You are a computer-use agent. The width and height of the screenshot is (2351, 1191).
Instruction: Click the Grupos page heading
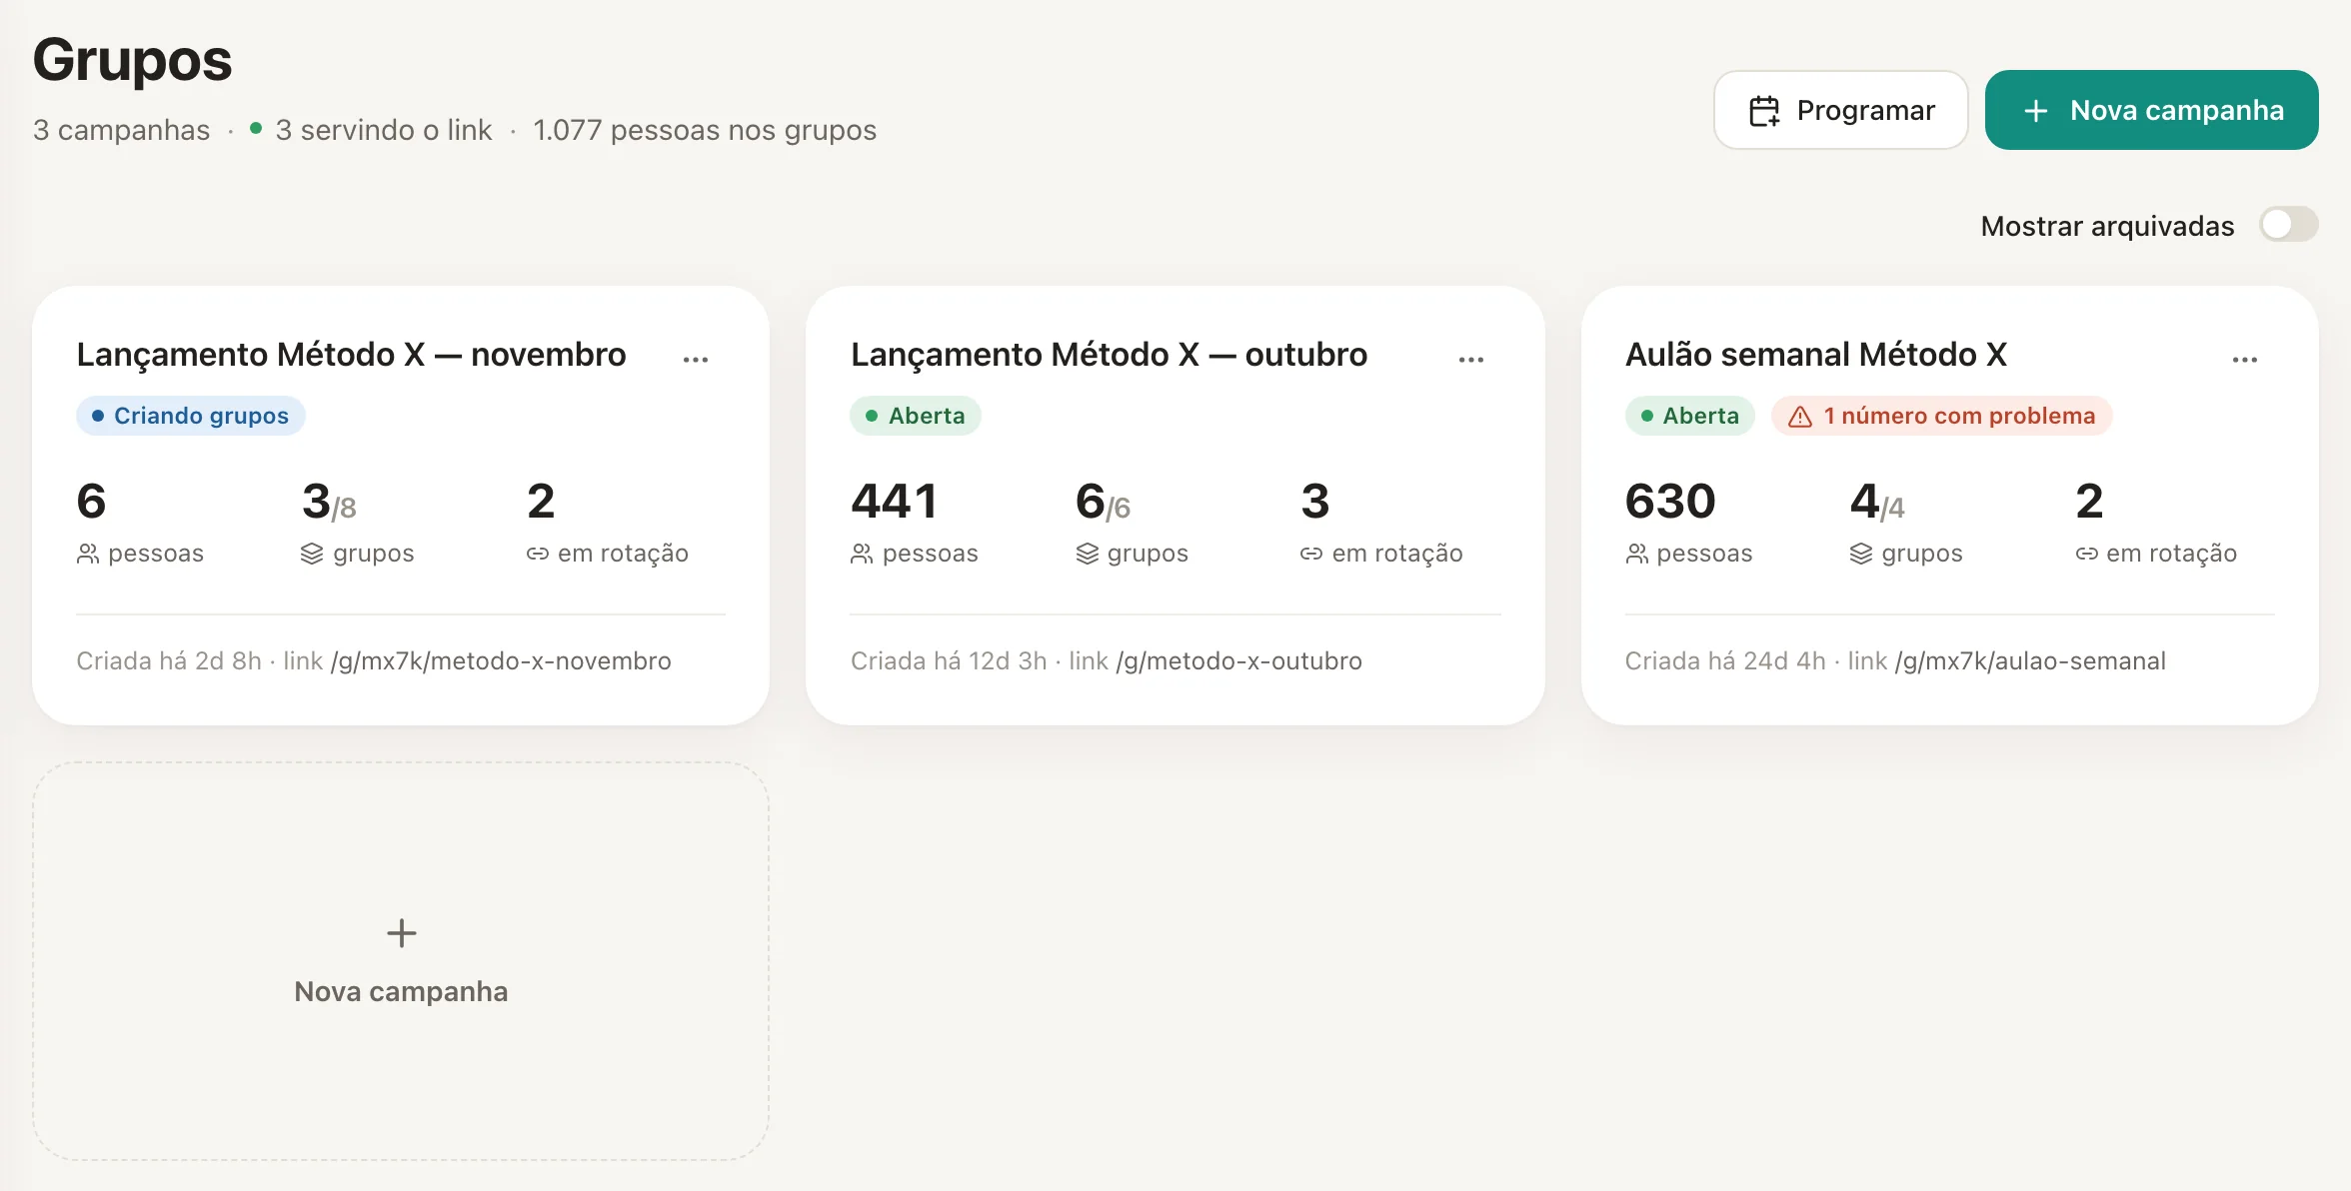[132, 60]
